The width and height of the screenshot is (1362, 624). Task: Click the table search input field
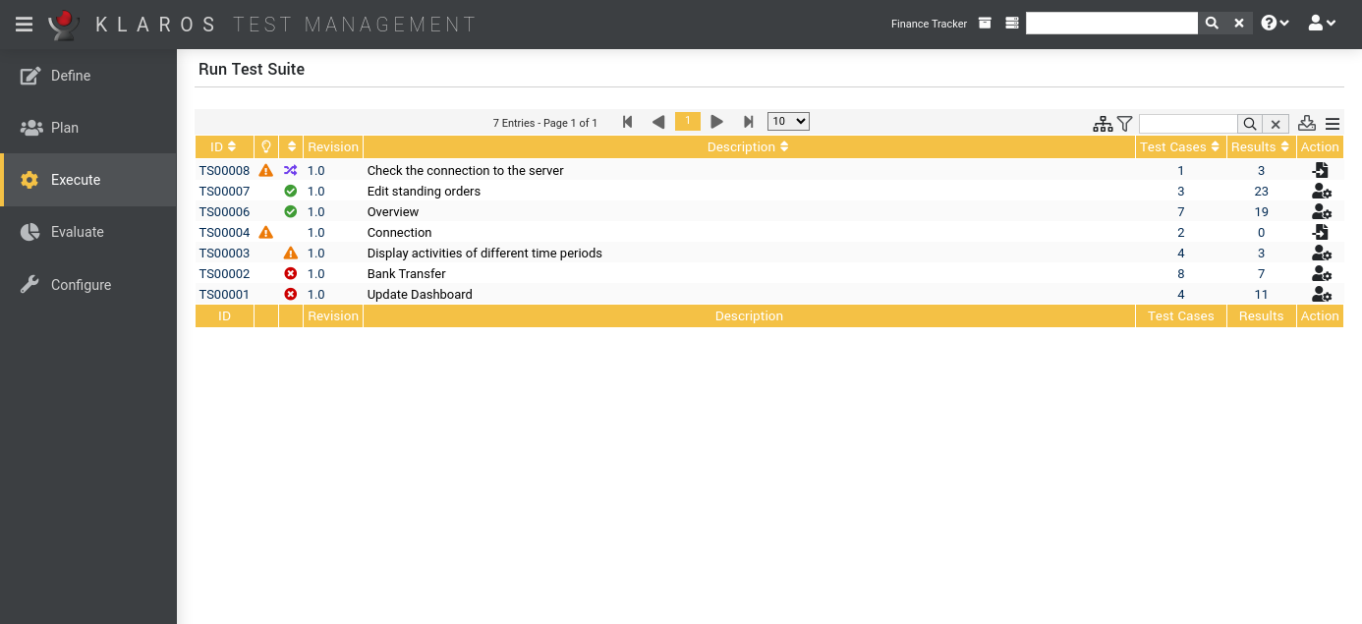pos(1186,124)
